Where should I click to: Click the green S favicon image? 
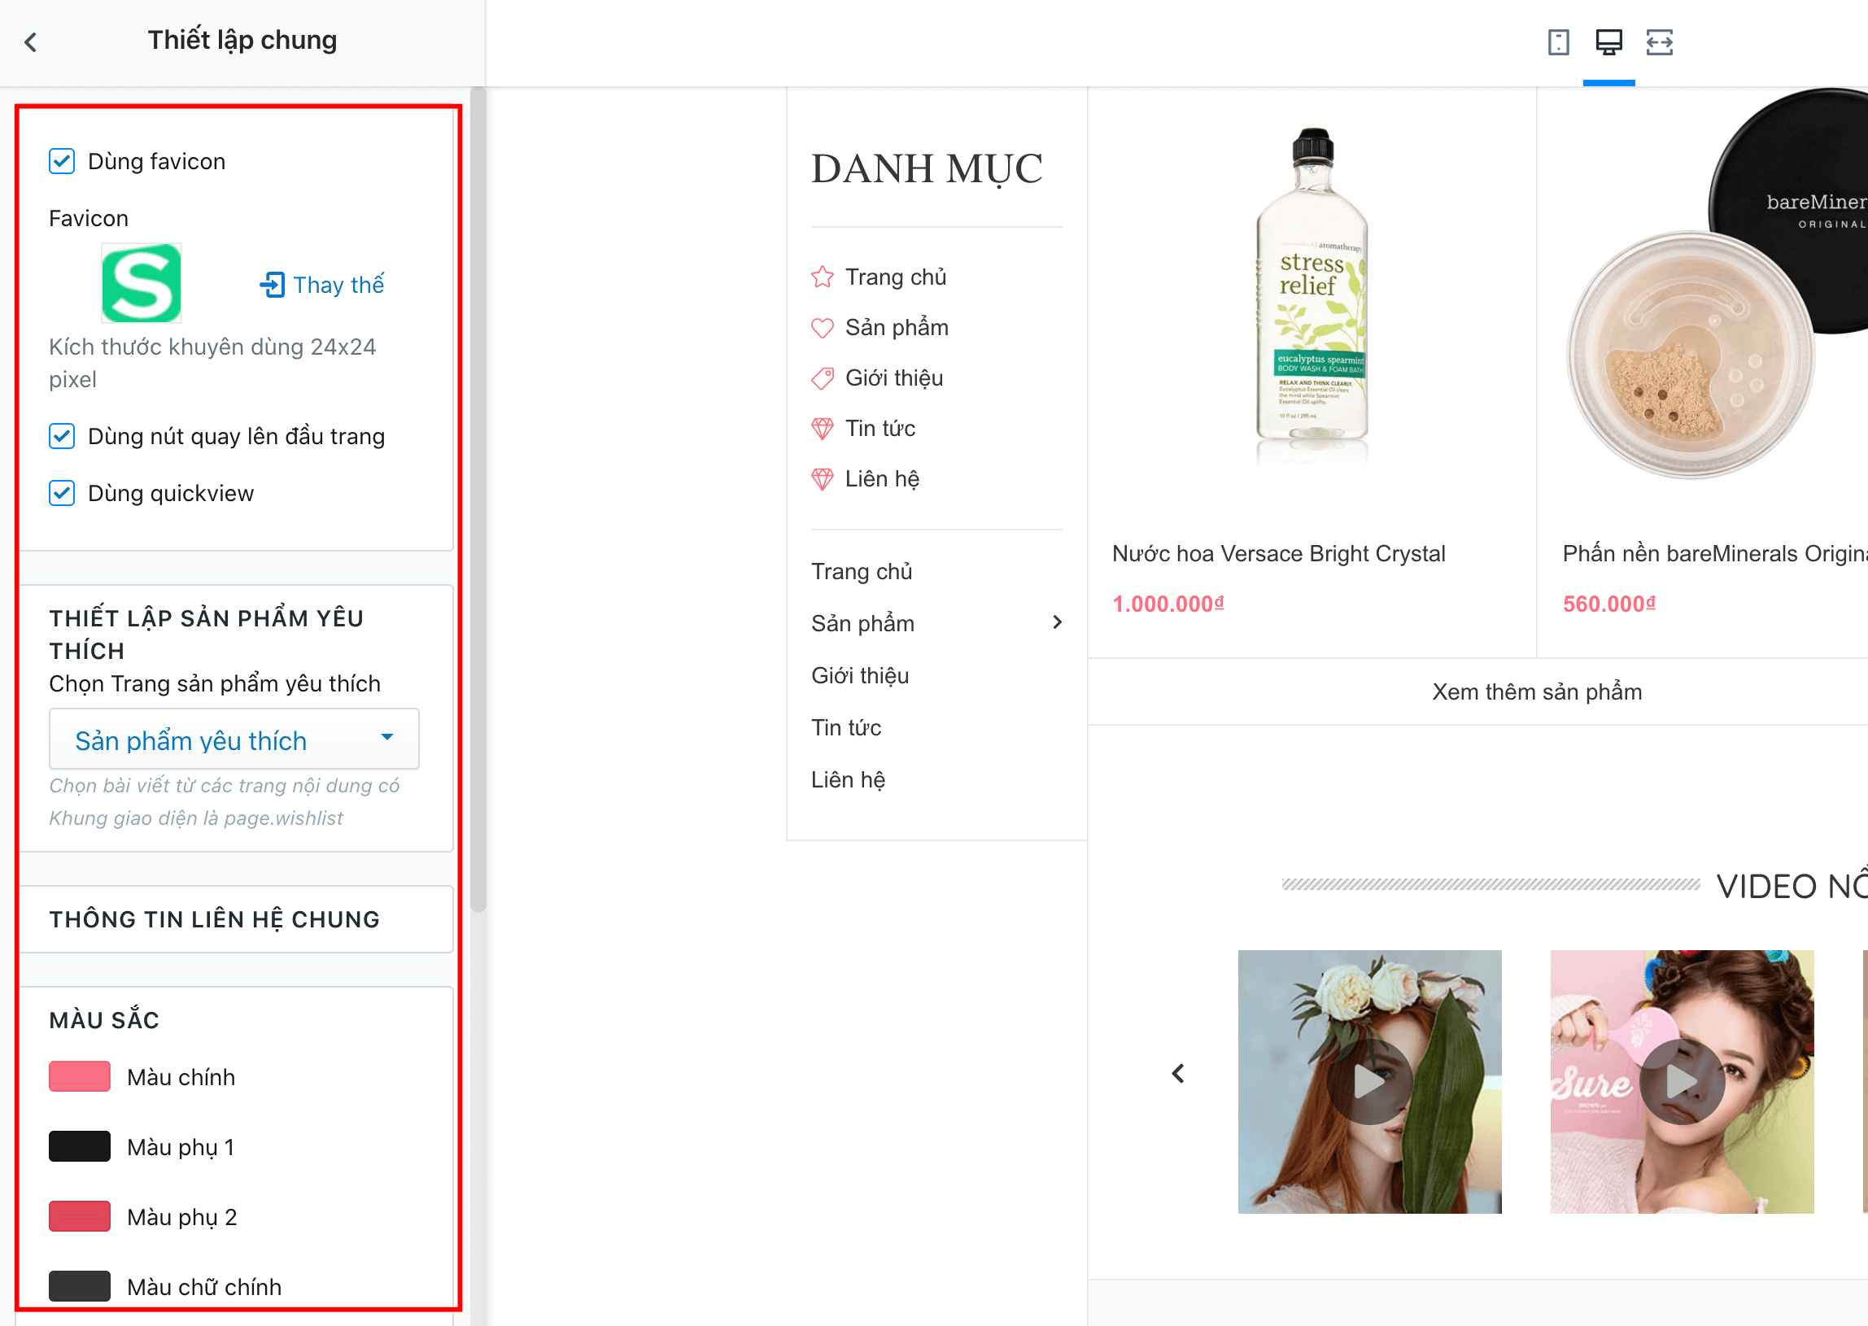pyautogui.click(x=142, y=283)
